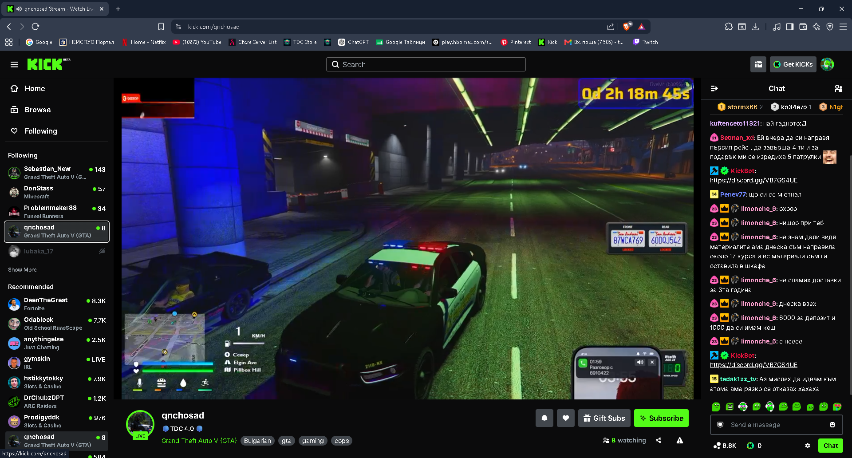Open first KickBot Discord invite link
Screen dimensions: 852x458
click(753, 180)
